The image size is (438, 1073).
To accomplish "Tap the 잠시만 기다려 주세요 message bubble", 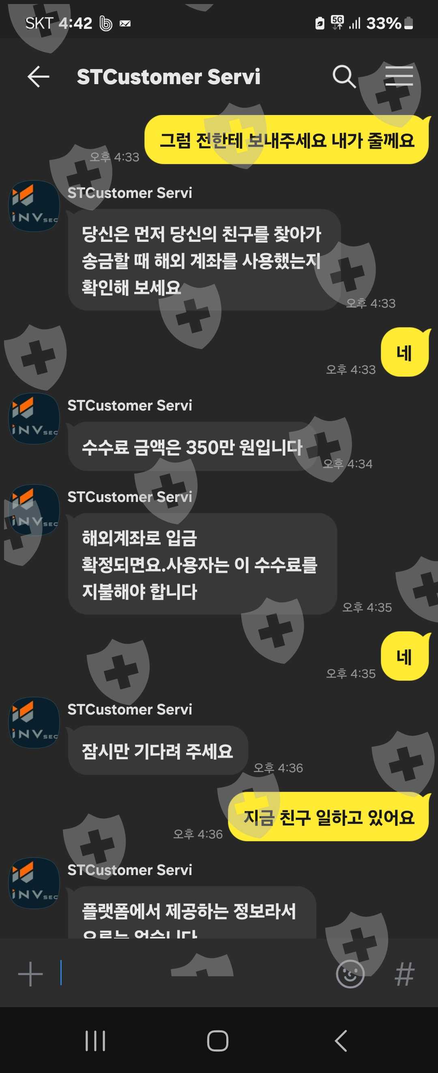I will [158, 750].
